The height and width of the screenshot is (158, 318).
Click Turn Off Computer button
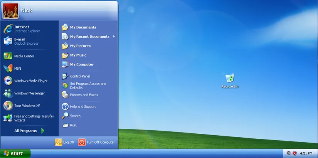[96, 142]
